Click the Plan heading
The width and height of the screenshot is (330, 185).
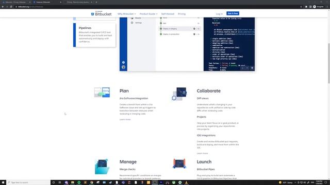[x=124, y=91]
